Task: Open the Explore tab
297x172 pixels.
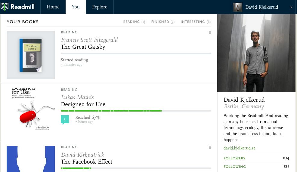Action: click(x=100, y=7)
